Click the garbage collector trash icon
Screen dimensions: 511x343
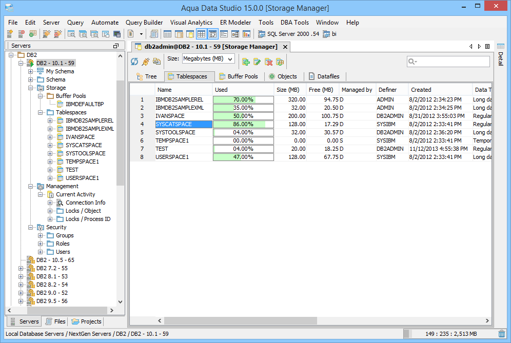coord(502,334)
